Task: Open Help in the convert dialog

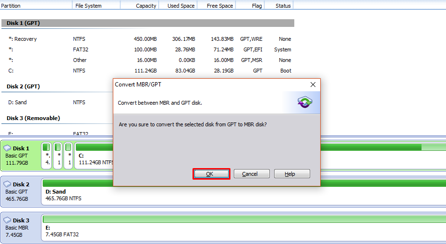Action: coord(292,174)
